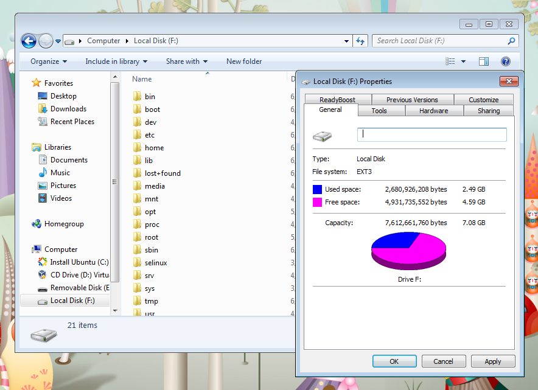538x390 pixels.
Task: Select the opt folder
Action: pyautogui.click(x=150, y=212)
